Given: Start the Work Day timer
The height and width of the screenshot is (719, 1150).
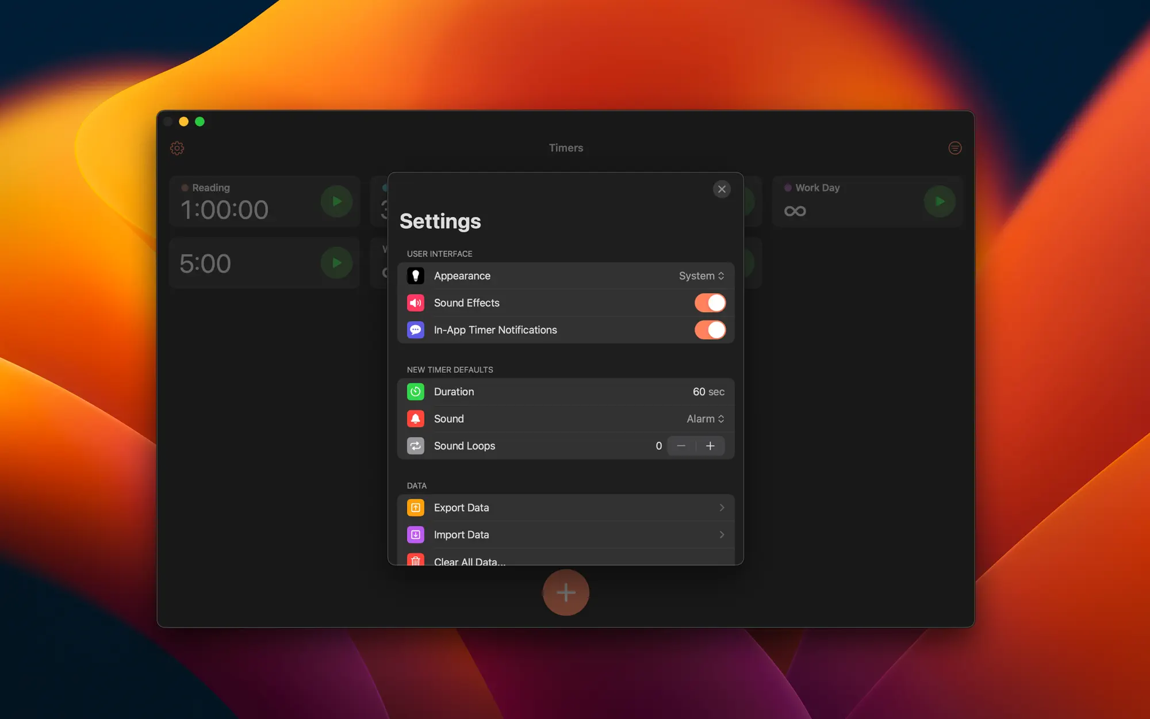Looking at the screenshot, I should [939, 201].
